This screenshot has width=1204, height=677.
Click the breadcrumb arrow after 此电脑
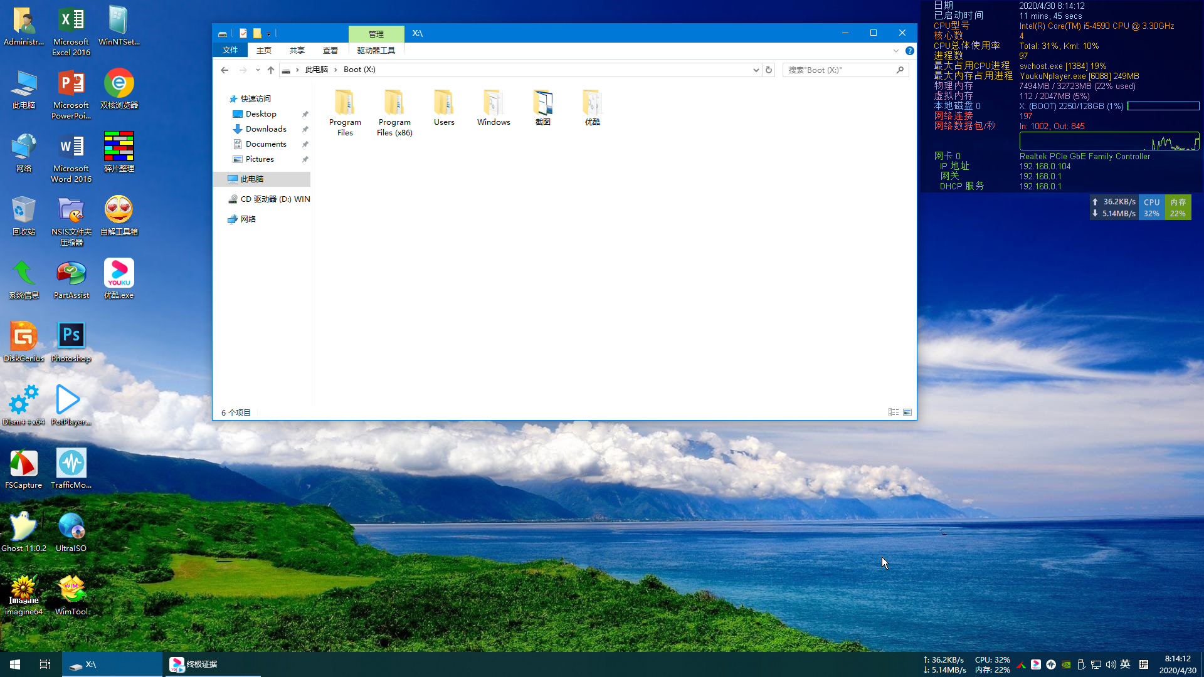tap(336, 70)
